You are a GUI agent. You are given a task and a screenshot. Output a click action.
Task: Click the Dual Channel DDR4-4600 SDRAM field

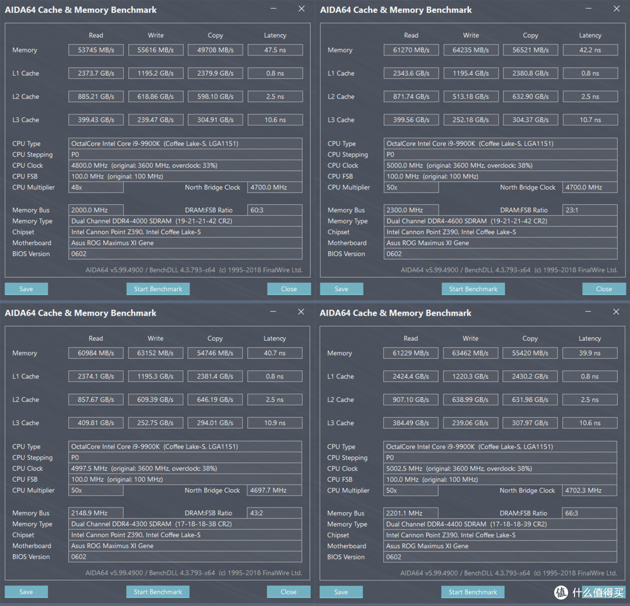click(501, 221)
